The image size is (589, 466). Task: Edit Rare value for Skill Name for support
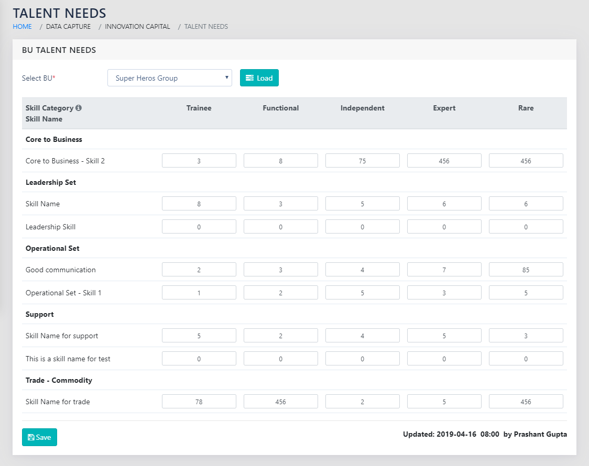point(526,336)
